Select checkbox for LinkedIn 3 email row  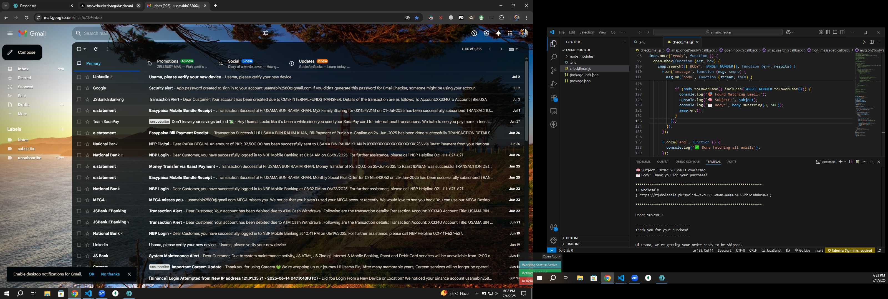click(x=79, y=77)
